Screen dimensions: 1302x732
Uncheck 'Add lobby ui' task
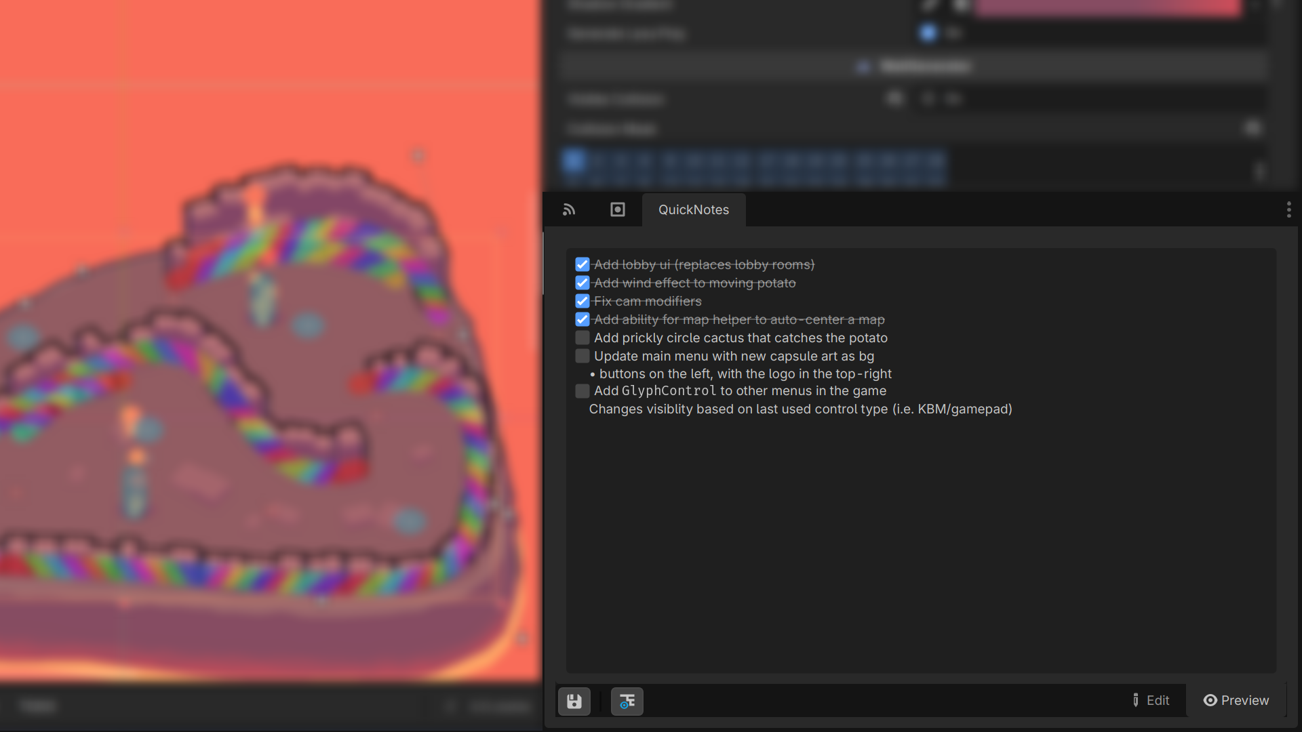pos(582,264)
